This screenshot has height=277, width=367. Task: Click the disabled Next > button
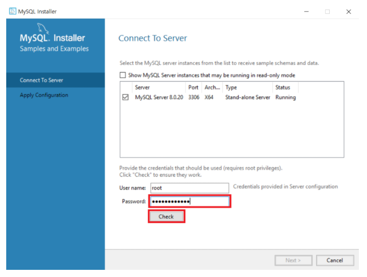[293, 260]
